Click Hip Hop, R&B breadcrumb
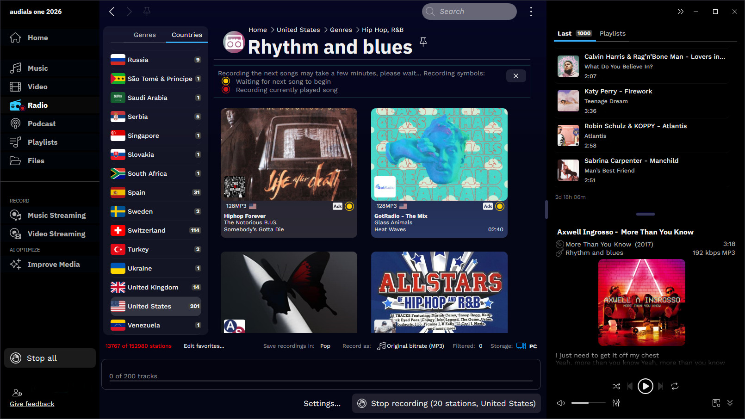This screenshot has height=419, width=745. 383,30
